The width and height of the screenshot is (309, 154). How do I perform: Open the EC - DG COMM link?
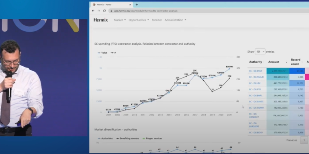point(256,108)
